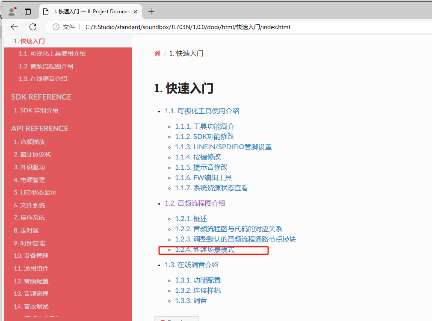
Task: Follow the 1.2.1. 概述 link
Action: tap(191, 219)
